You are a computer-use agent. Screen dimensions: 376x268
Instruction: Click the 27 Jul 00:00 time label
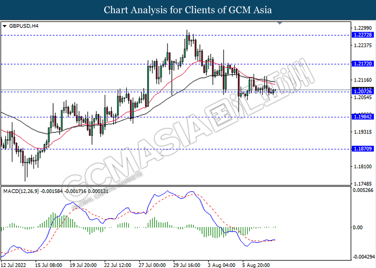(152, 265)
